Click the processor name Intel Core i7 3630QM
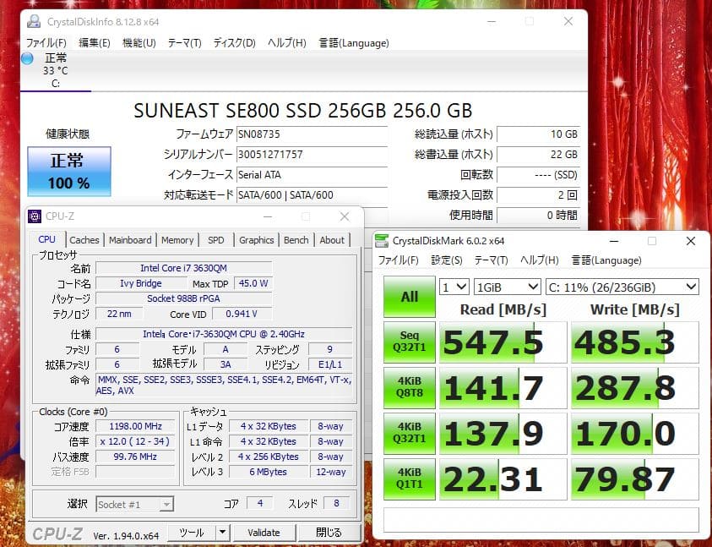This screenshot has height=547, width=712. tap(183, 268)
